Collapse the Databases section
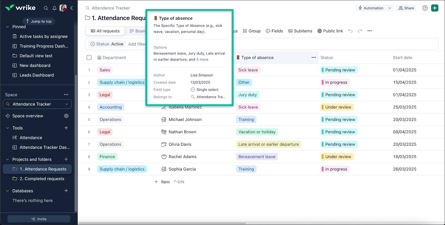 pyautogui.click(x=8, y=191)
